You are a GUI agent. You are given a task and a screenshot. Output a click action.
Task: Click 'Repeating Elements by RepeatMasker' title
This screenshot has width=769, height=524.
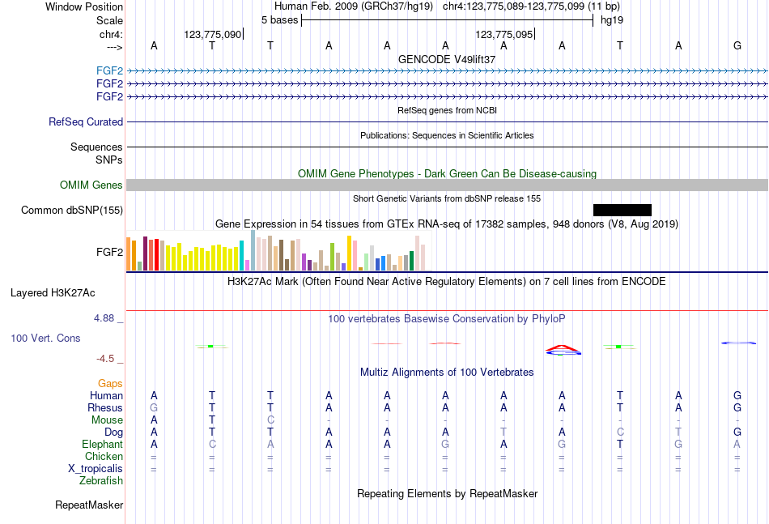click(448, 493)
